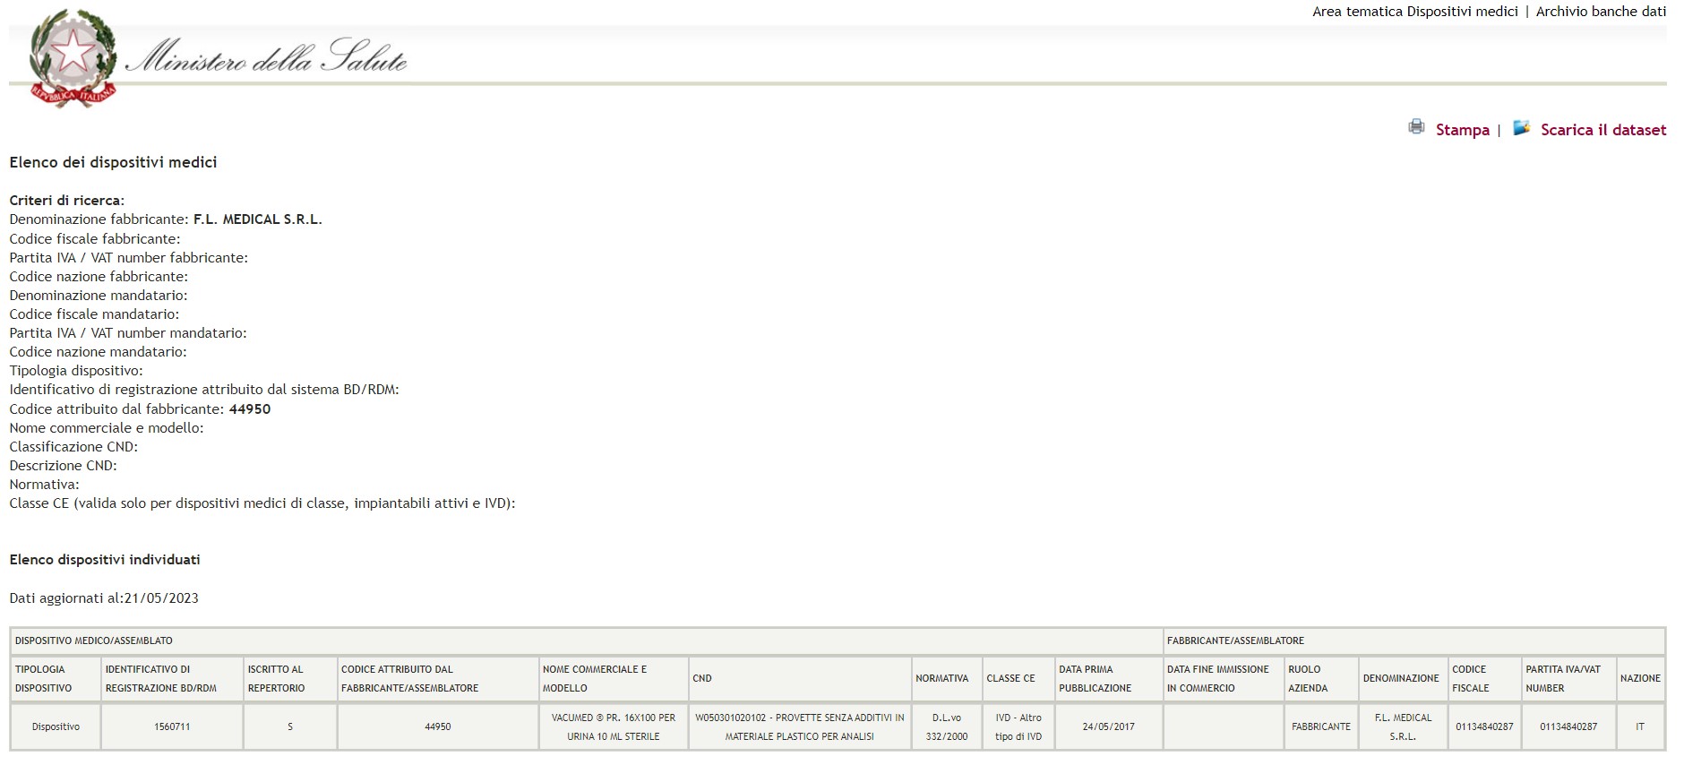Click the Scarica il dataset link
The height and width of the screenshot is (765, 1684).
click(x=1602, y=130)
